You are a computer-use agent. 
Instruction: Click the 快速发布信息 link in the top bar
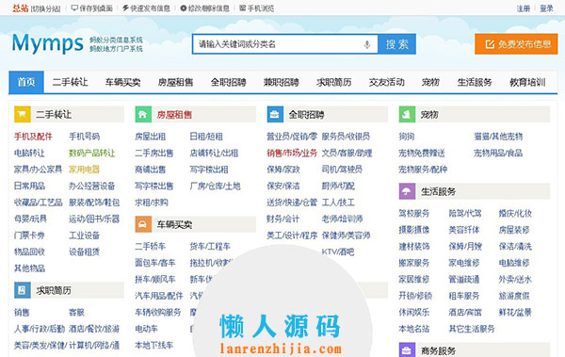pos(146,8)
